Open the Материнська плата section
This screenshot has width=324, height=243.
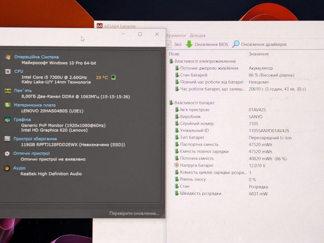tap(35, 105)
